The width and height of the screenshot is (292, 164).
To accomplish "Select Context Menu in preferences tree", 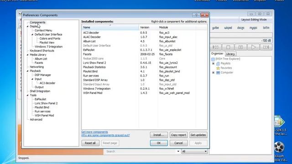I will (43, 31).
